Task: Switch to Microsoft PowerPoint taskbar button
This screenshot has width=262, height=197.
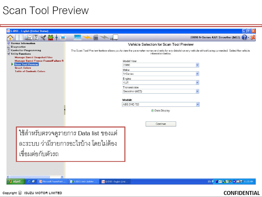Action: click(53, 182)
